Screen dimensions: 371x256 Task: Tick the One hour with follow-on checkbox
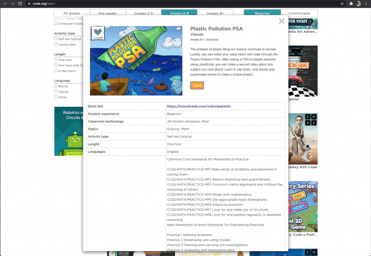tap(56, 65)
